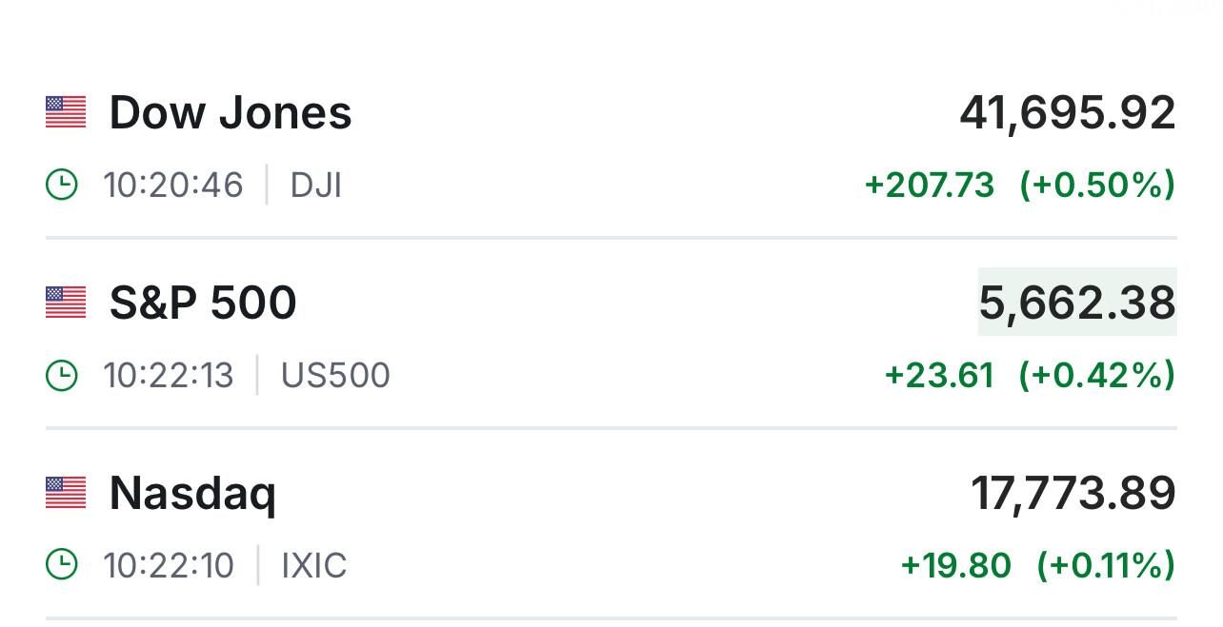Click the US flag beside Nasdaq
The height and width of the screenshot is (627, 1223).
[66, 493]
